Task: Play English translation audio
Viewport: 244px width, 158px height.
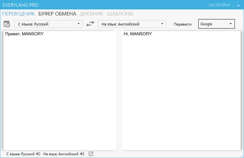Action: tap(82, 154)
